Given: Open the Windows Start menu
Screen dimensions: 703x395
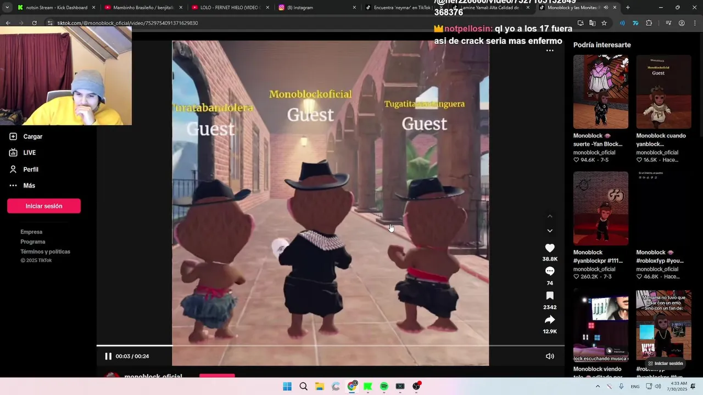Looking at the screenshot, I should (287, 386).
